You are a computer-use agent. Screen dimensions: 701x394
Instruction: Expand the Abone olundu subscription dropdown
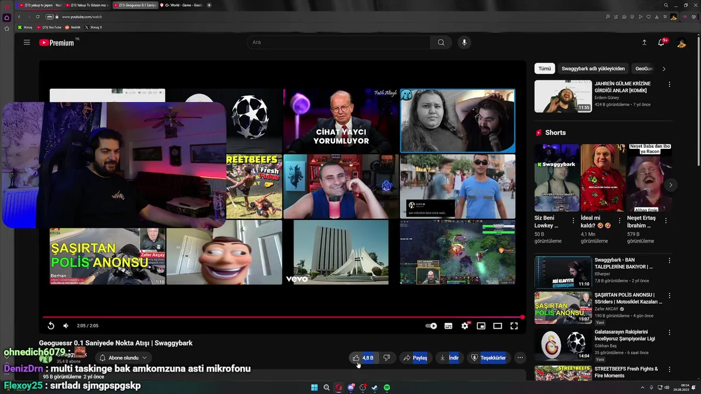point(123,358)
